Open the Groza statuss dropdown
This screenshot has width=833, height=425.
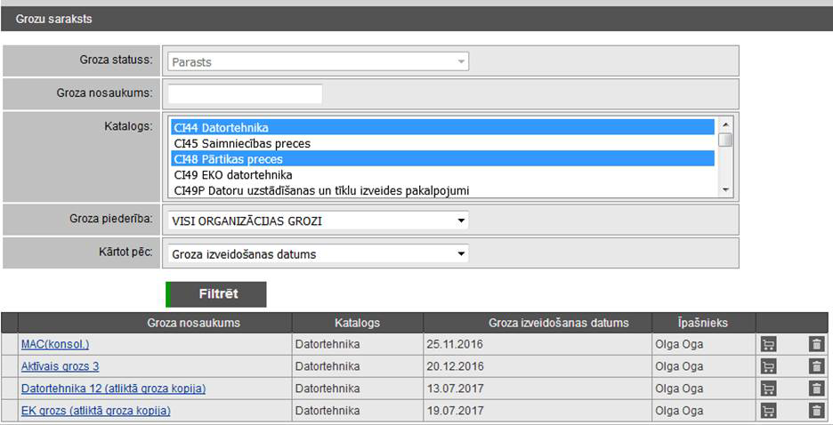click(318, 61)
